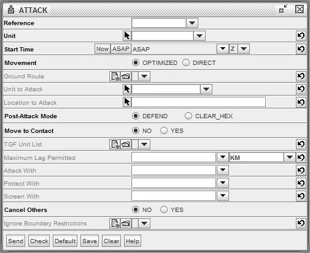Viewport: 310px width, 253px height.
Task: Restore Default values
Action: pyautogui.click(x=65, y=241)
